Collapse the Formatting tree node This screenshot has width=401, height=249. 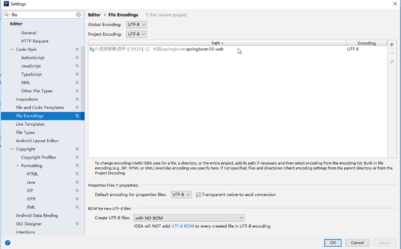point(17,165)
